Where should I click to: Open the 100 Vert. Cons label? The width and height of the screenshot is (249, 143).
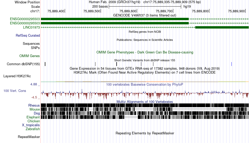15,91
